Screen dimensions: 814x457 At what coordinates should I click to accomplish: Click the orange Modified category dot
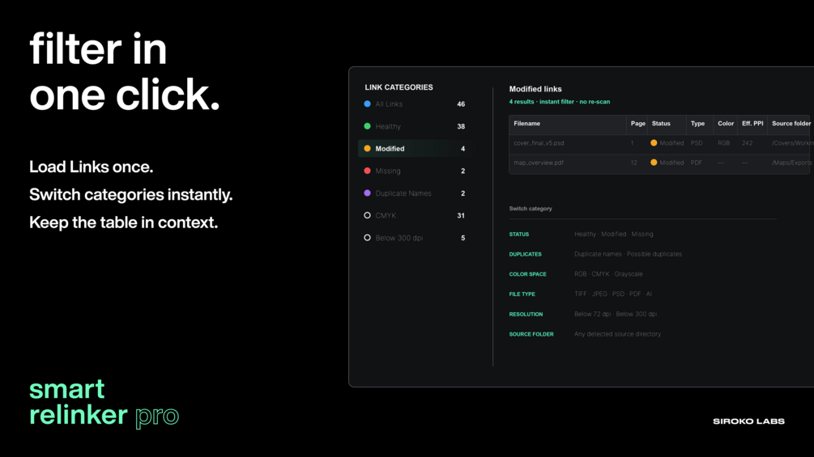367,149
